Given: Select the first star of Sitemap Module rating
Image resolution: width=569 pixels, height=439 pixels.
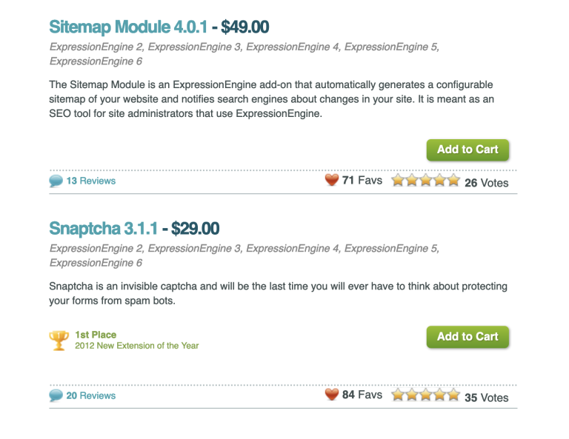Looking at the screenshot, I should pyautogui.click(x=398, y=180).
